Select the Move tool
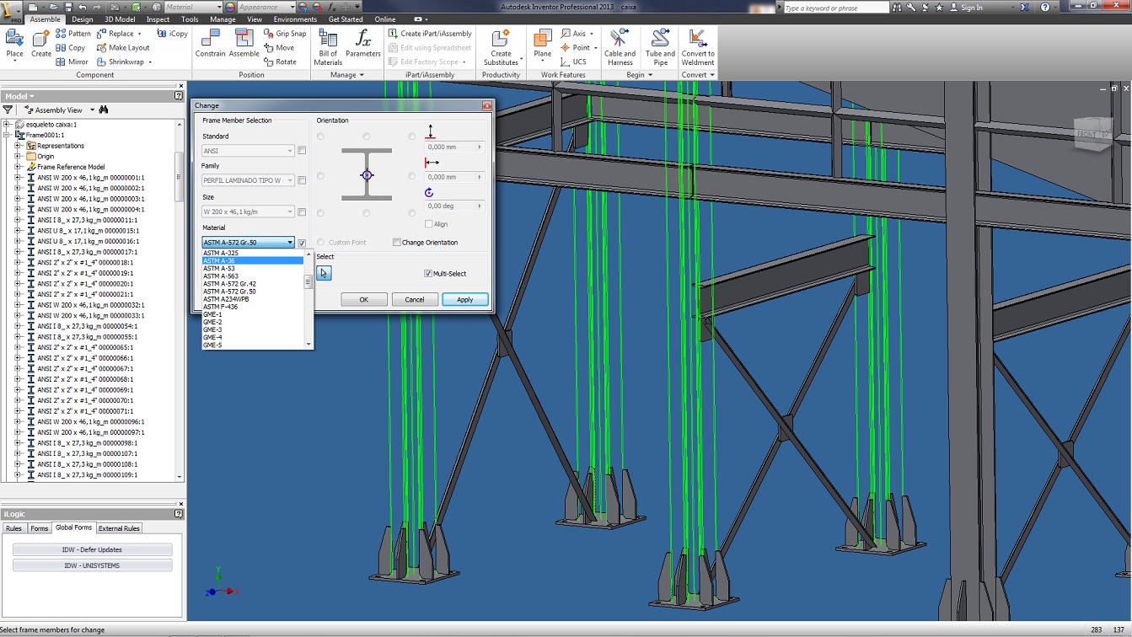The height and width of the screenshot is (637, 1132). click(279, 48)
